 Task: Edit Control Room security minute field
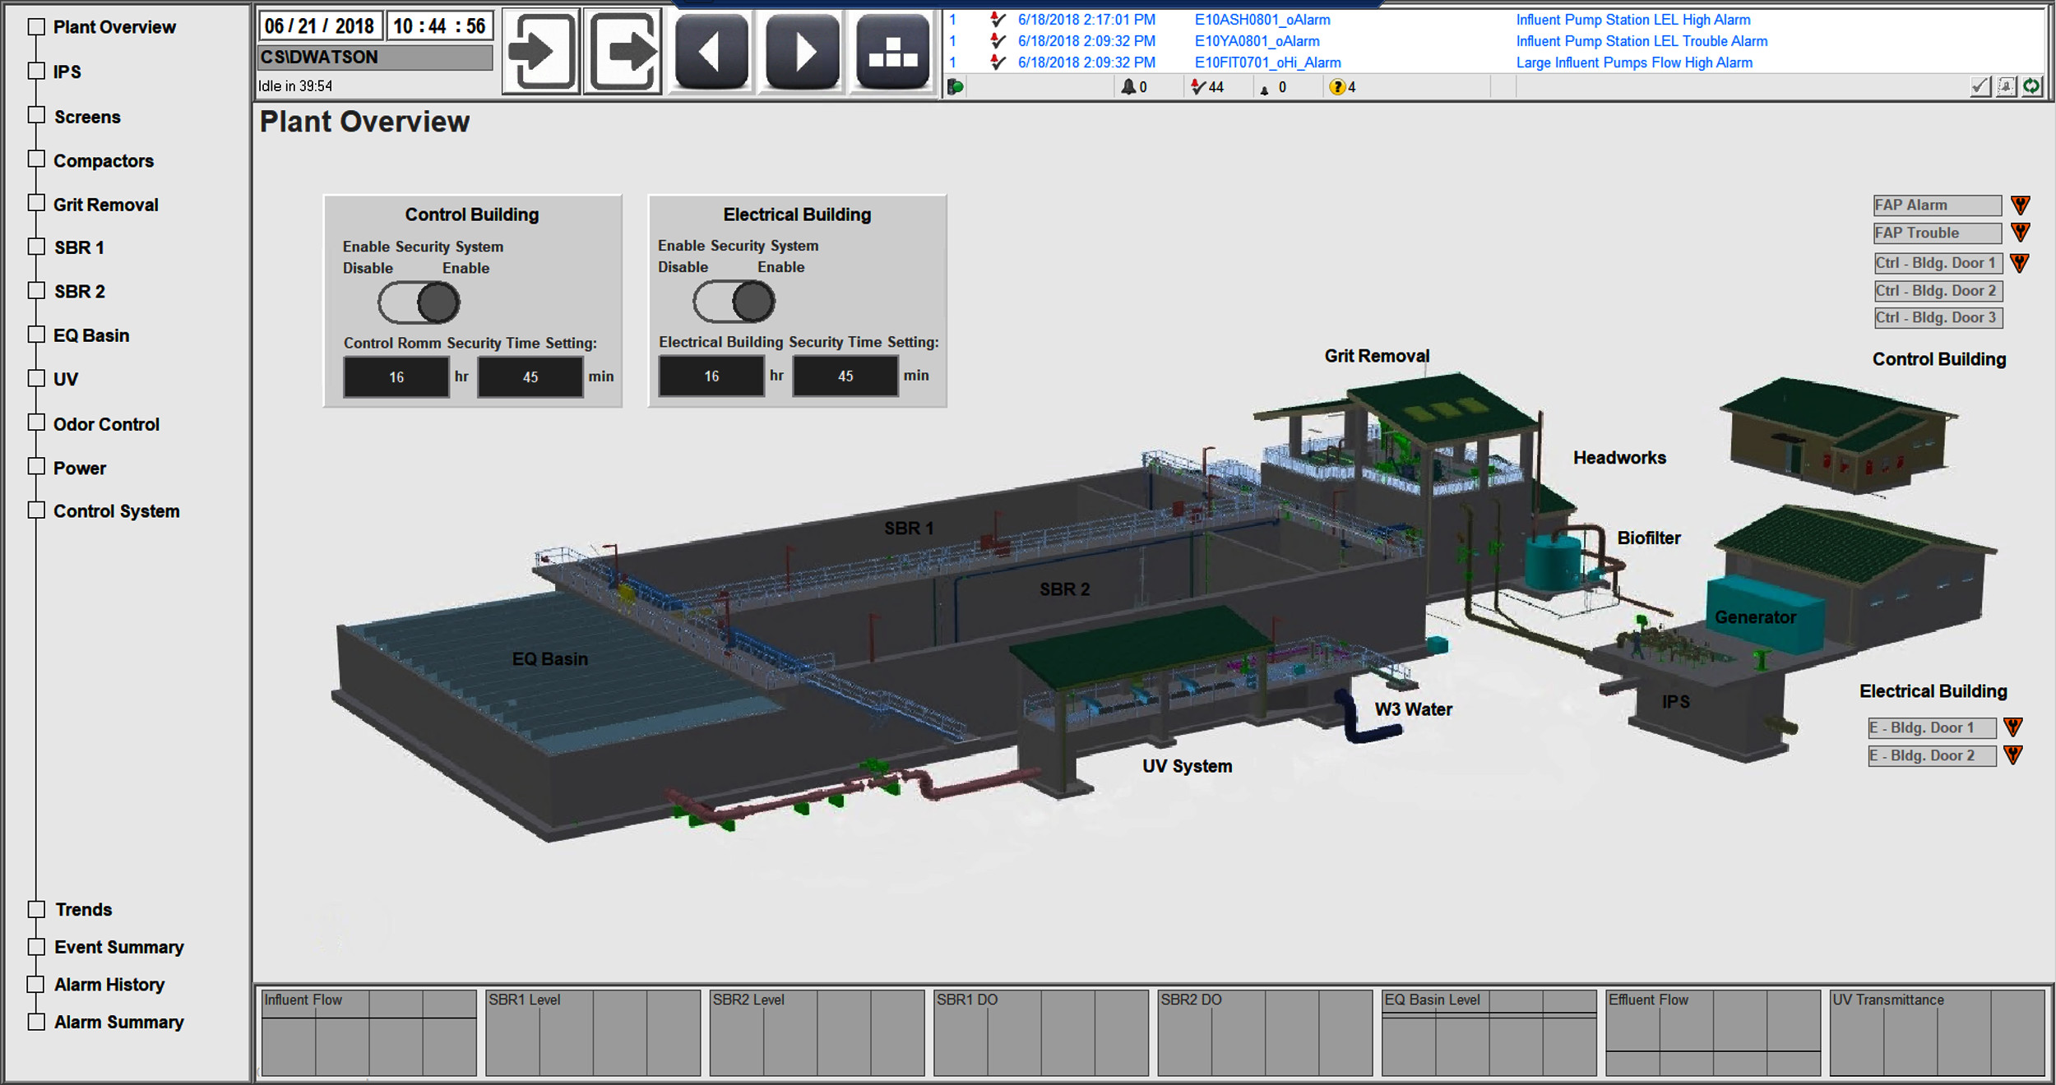click(530, 377)
